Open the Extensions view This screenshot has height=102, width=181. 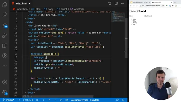tap(5, 45)
